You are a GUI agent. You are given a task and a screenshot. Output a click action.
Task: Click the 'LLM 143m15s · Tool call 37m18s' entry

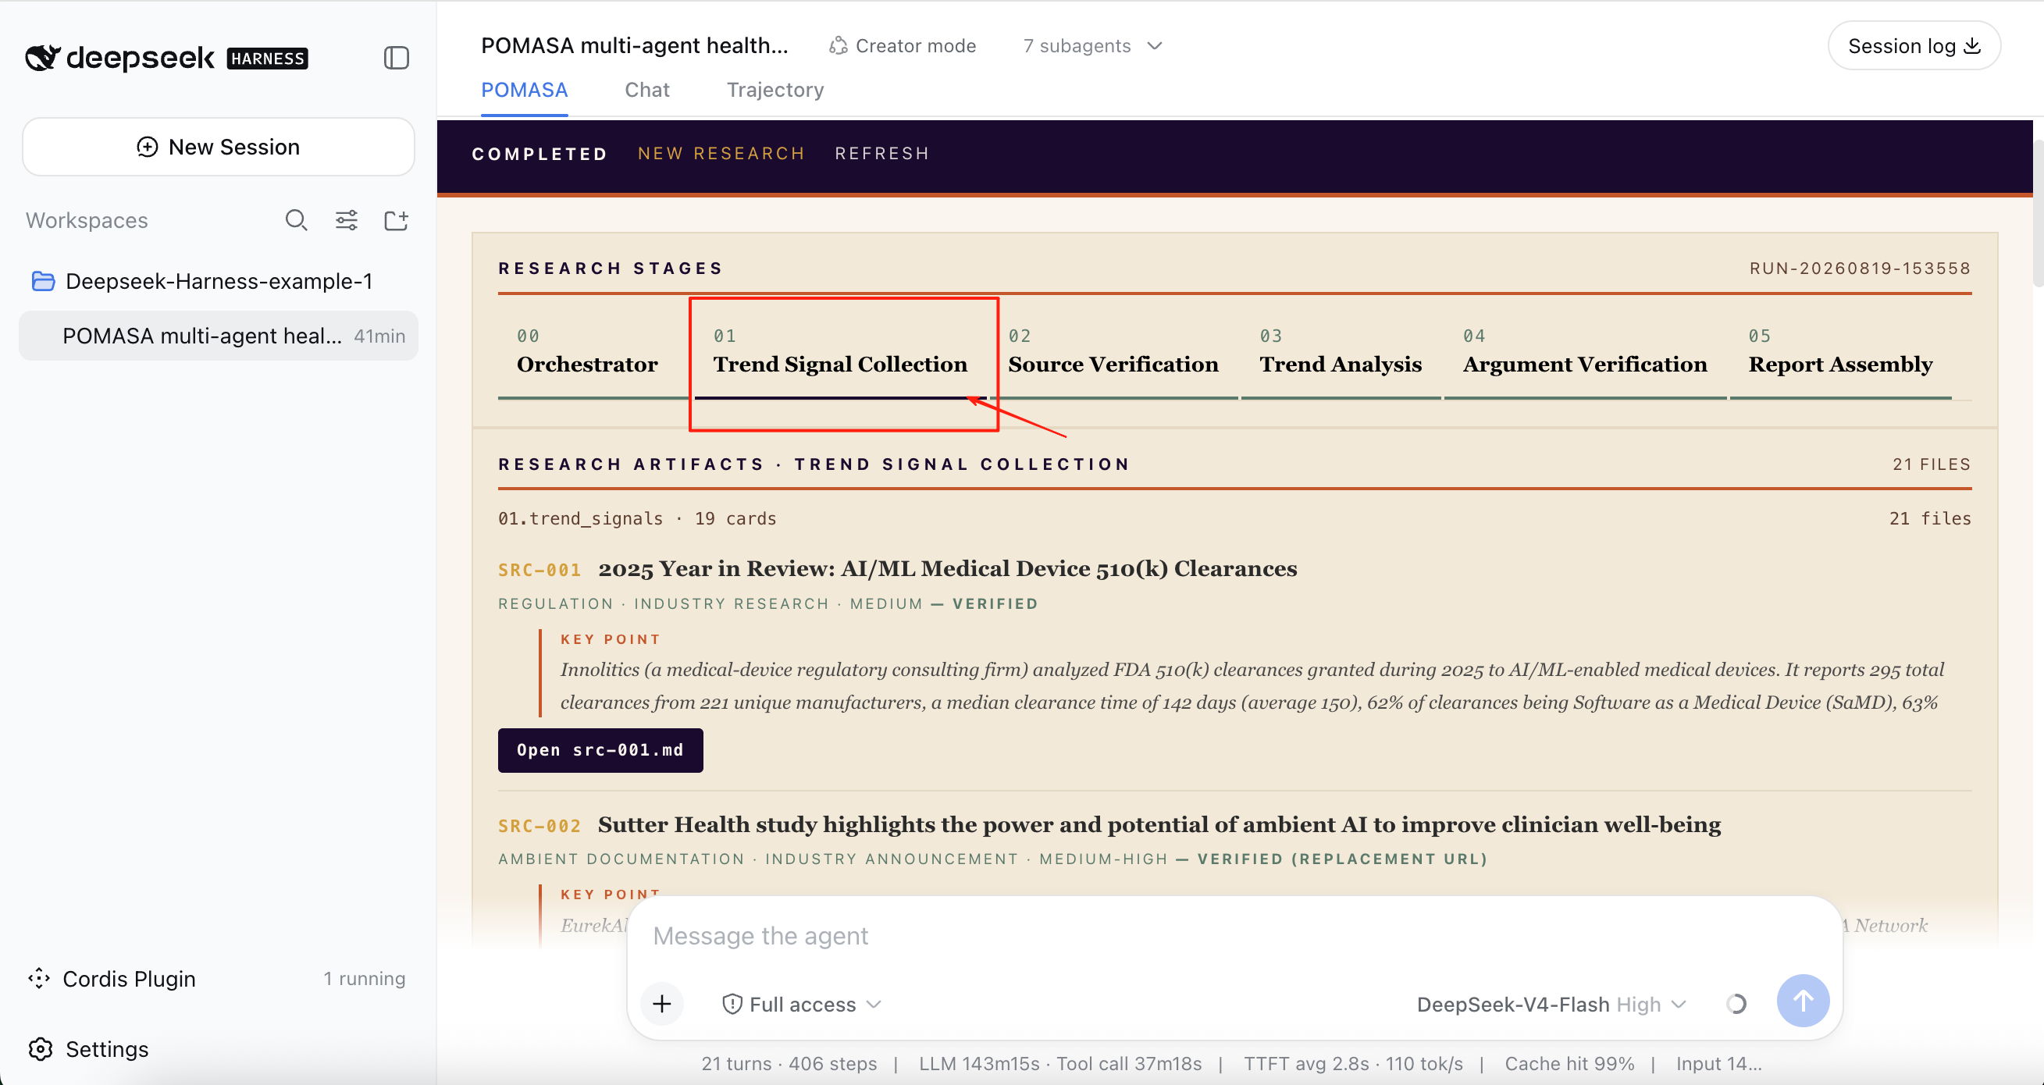pyautogui.click(x=1060, y=1063)
